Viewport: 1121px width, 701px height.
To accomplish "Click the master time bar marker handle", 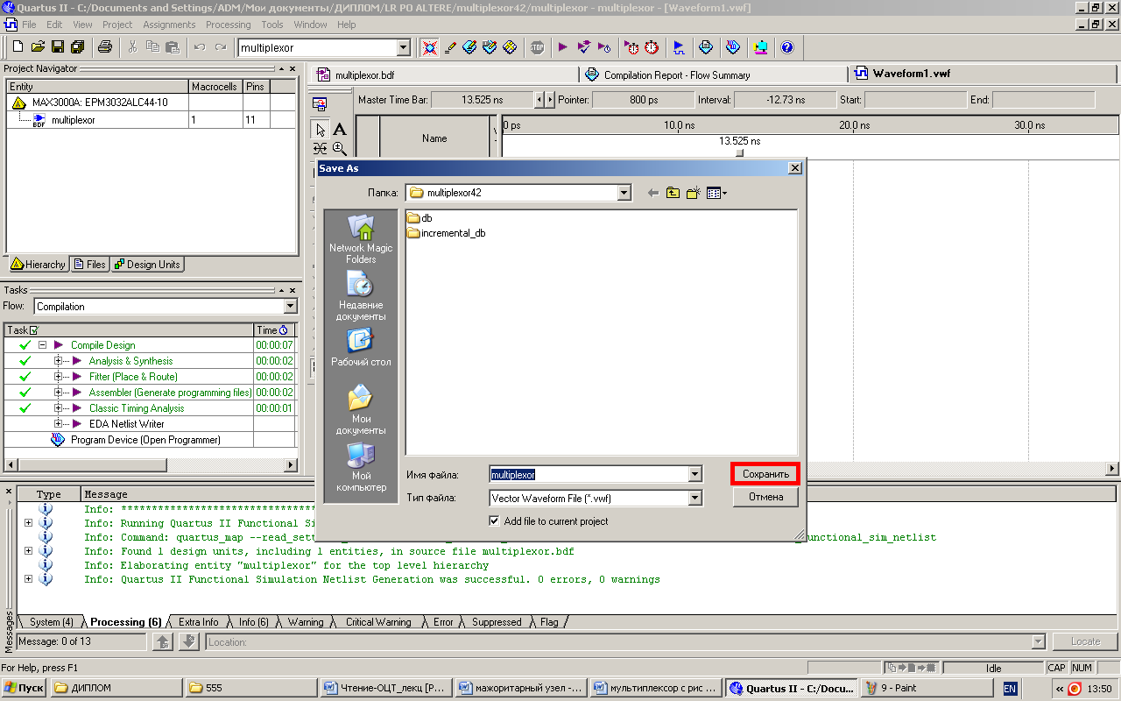I will [x=739, y=152].
